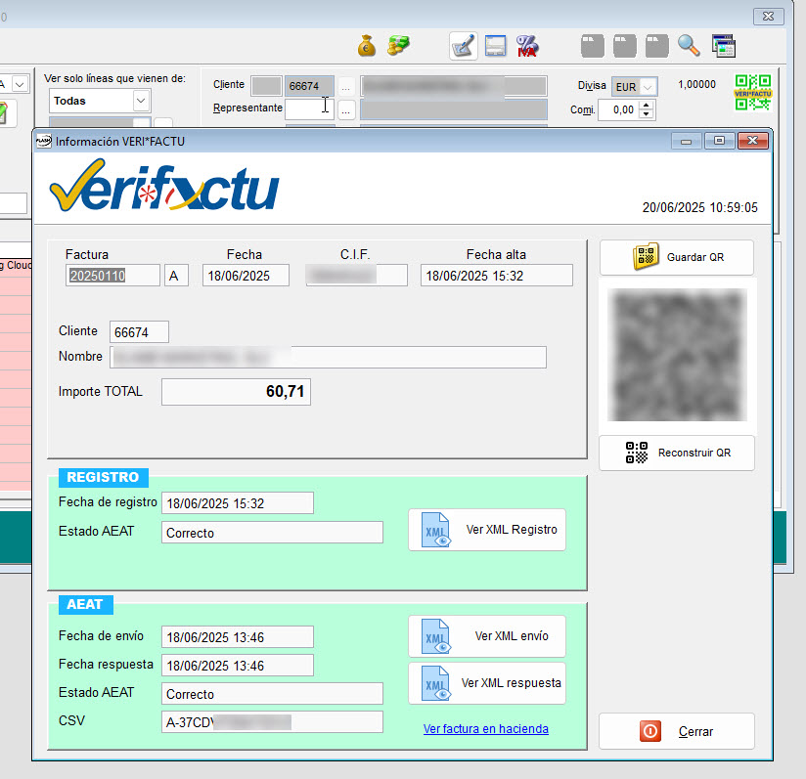The width and height of the screenshot is (806, 779).
Task: Increase the Comi. value with up arrow
Action: 647,106
